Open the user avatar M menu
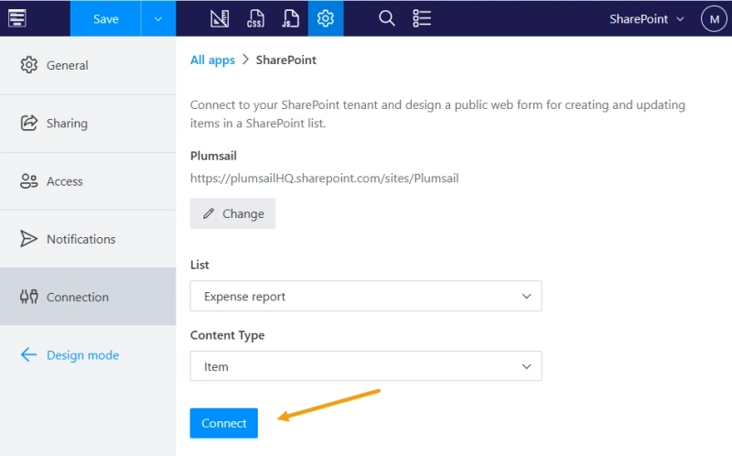Image resolution: width=732 pixels, height=456 pixels. coord(714,18)
